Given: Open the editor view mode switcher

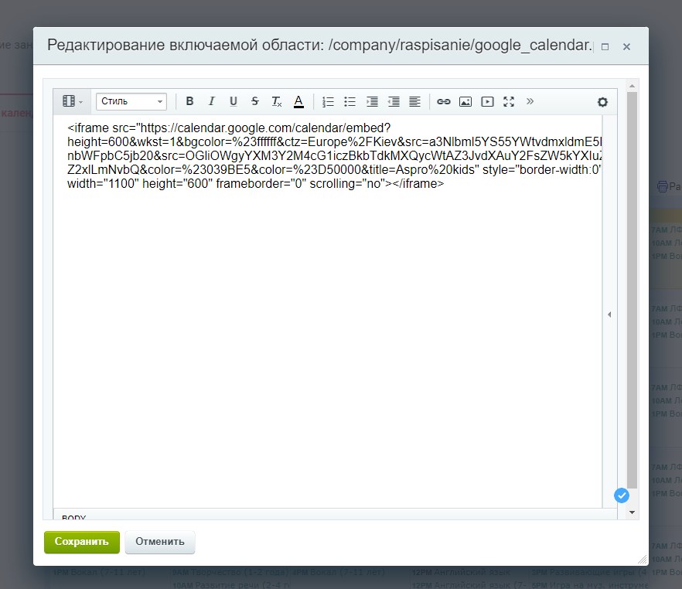Looking at the screenshot, I should [72, 101].
